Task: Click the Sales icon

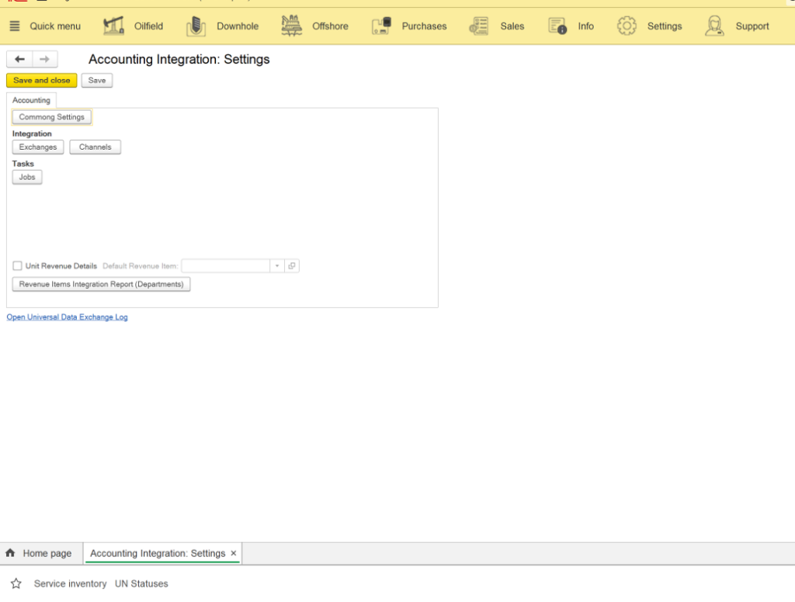Action: coord(479,26)
